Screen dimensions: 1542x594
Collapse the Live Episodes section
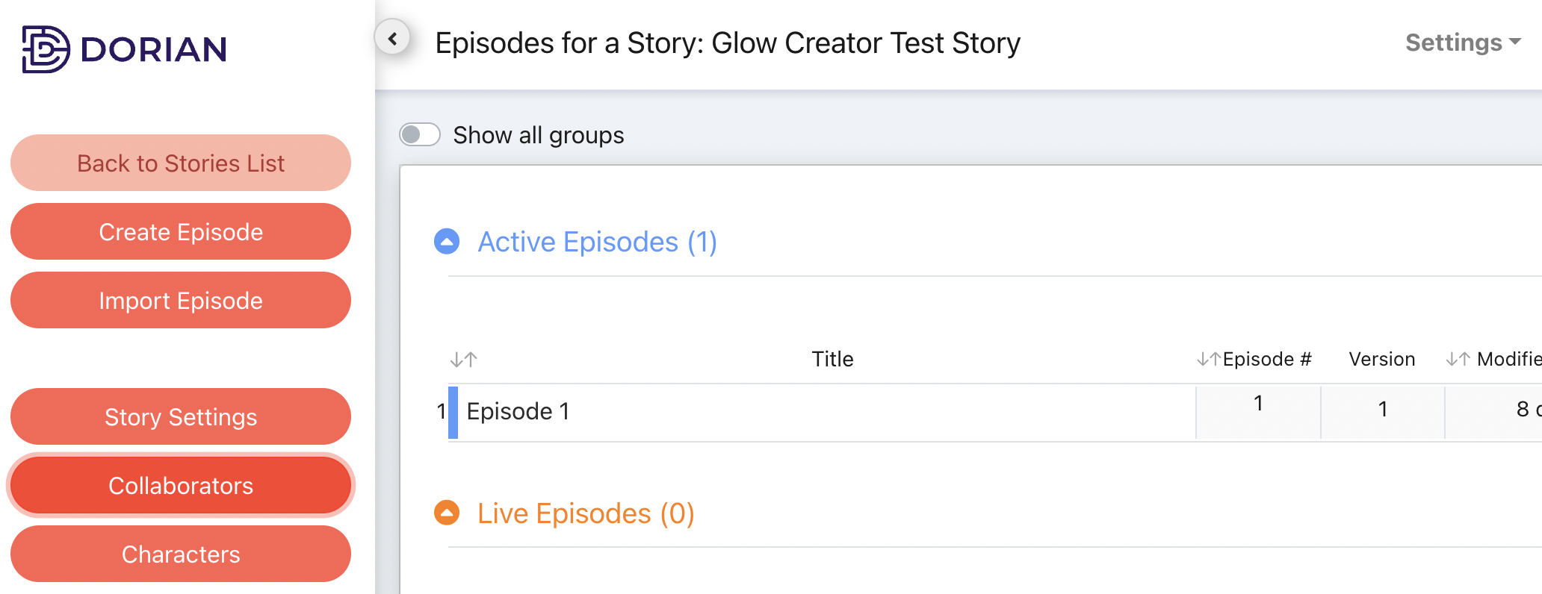click(447, 513)
